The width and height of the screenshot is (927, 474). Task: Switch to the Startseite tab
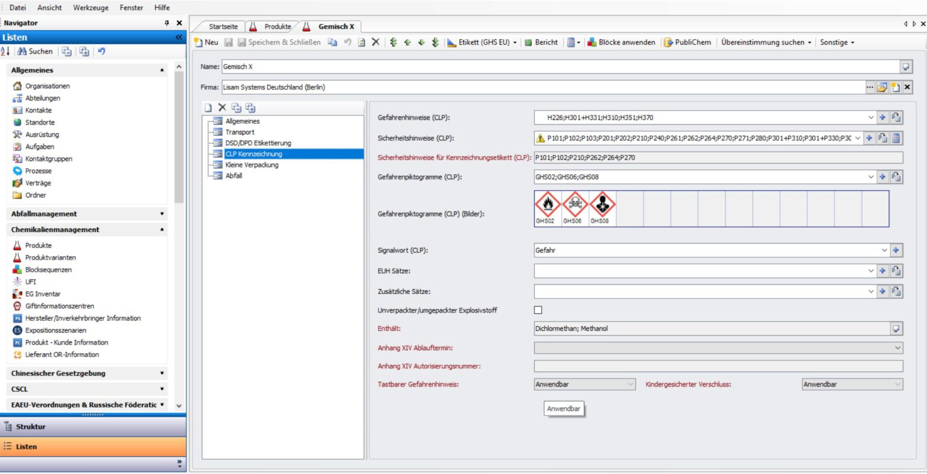tap(223, 27)
